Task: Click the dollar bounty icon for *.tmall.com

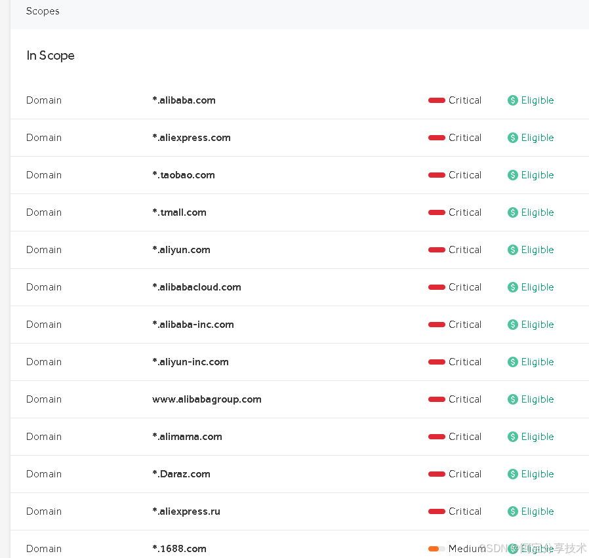Action: coord(512,212)
